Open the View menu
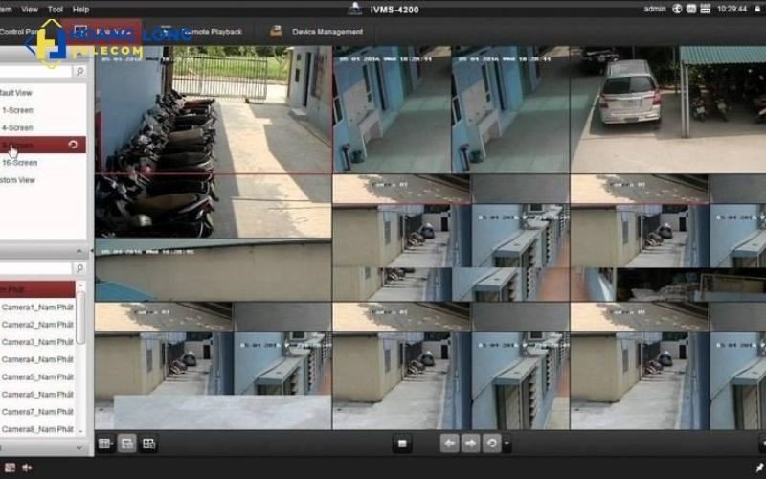The width and height of the screenshot is (766, 479). pyautogui.click(x=30, y=10)
